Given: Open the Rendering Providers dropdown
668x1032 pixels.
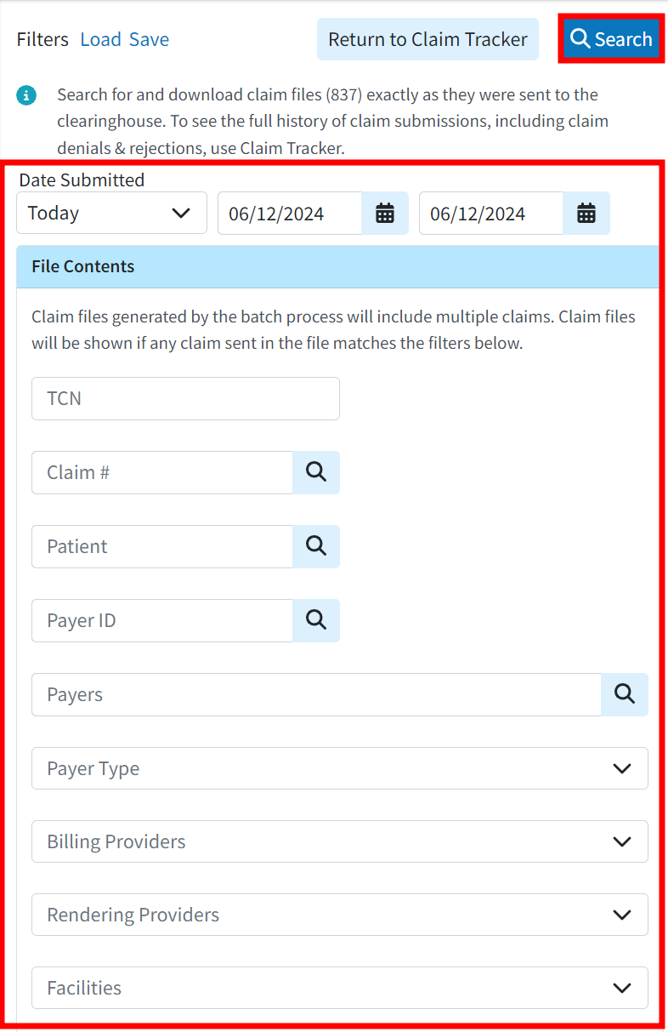Looking at the screenshot, I should coord(340,915).
